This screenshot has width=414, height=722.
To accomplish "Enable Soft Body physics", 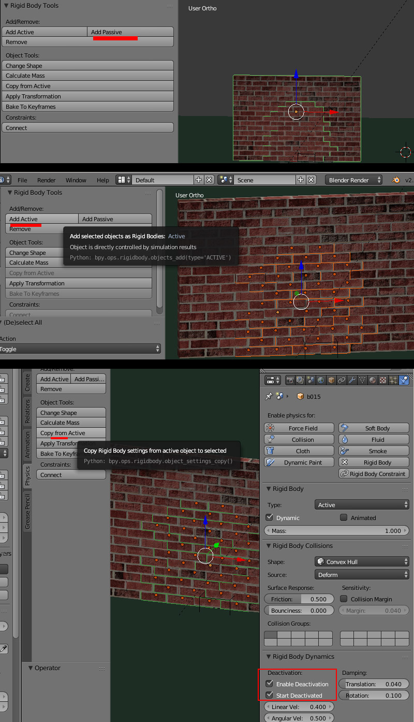I will (x=374, y=428).
